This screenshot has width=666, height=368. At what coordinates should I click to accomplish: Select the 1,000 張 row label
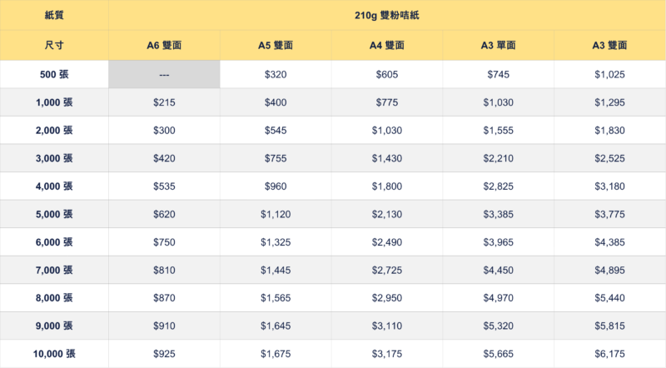pyautogui.click(x=54, y=102)
